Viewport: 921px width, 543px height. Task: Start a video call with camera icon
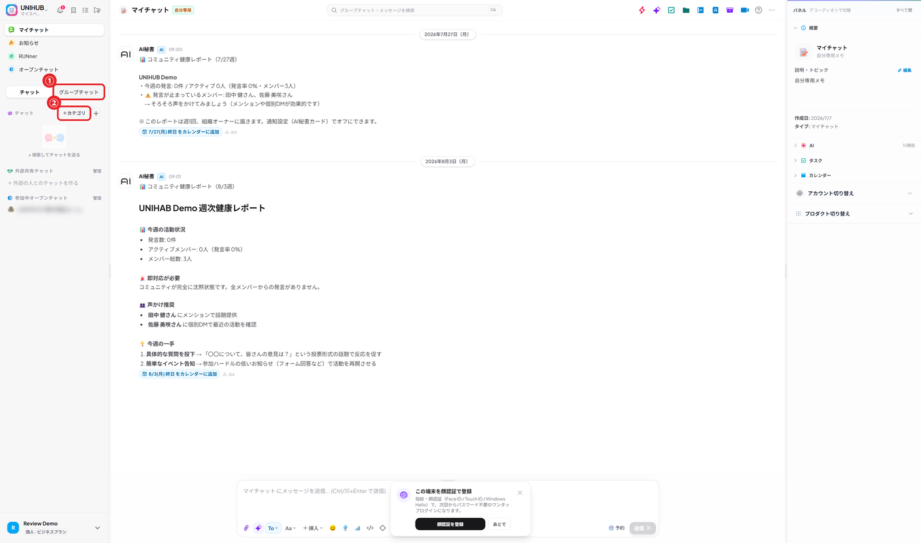click(744, 10)
